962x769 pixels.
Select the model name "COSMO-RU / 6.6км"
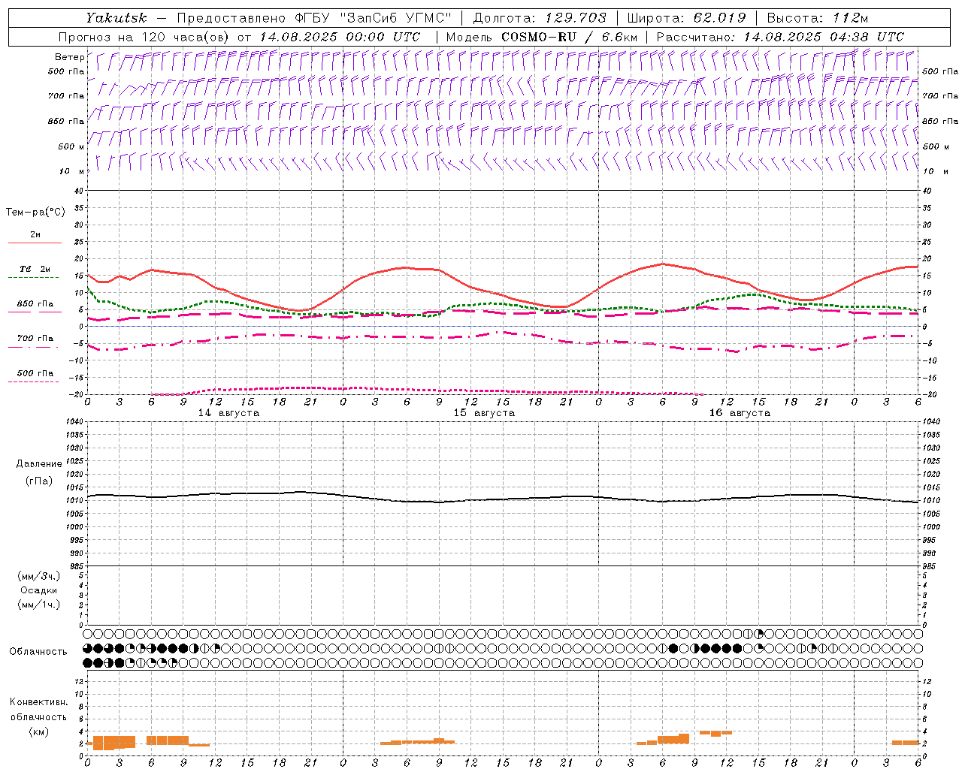[x=569, y=37]
